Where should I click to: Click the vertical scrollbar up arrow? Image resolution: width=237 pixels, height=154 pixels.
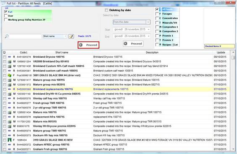tap(233, 52)
